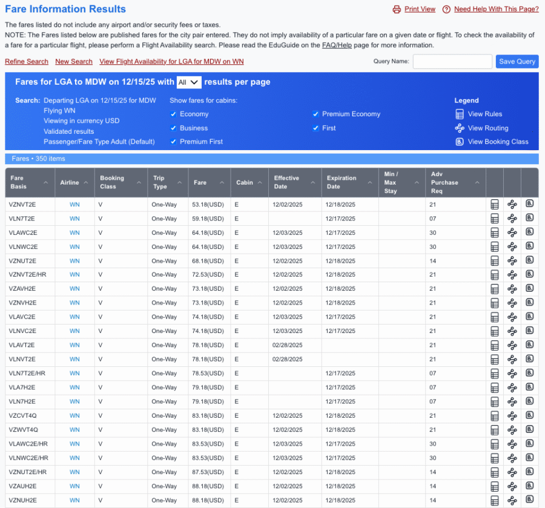The image size is (545, 508).
Task: Uncheck the Economy cabin checkbox
Action: pyautogui.click(x=174, y=114)
